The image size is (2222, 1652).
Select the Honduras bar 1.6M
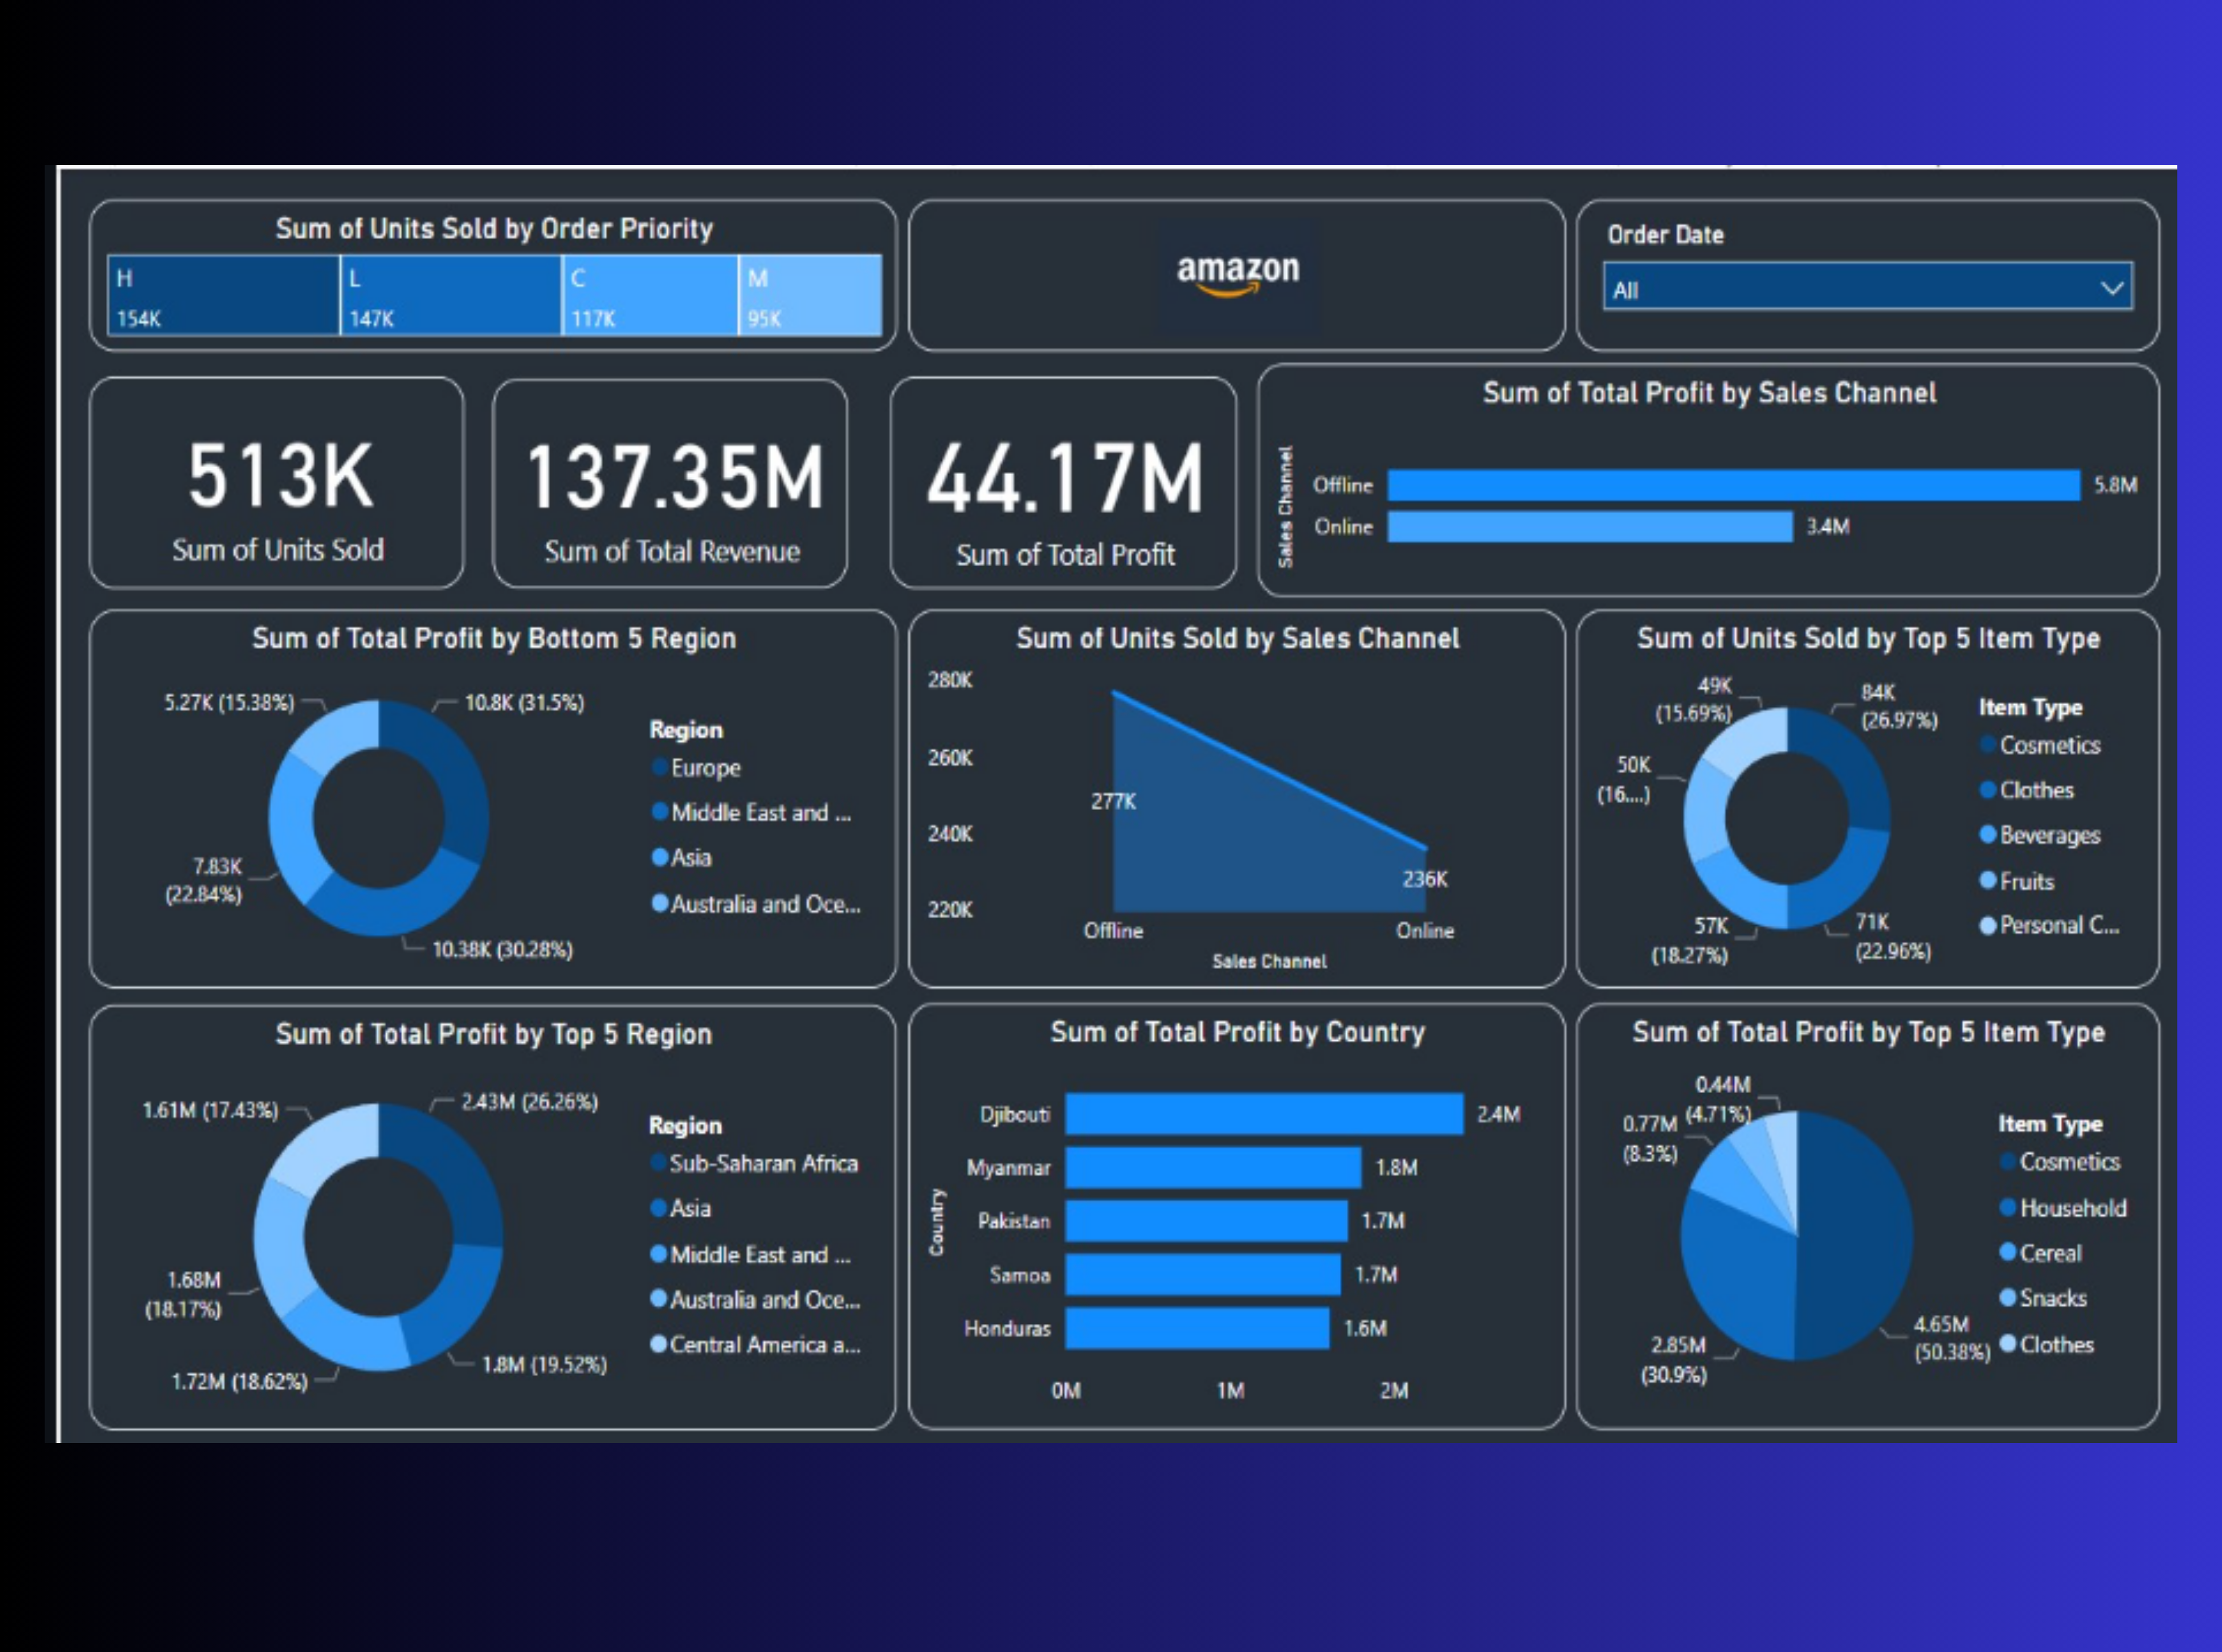(x=1197, y=1328)
